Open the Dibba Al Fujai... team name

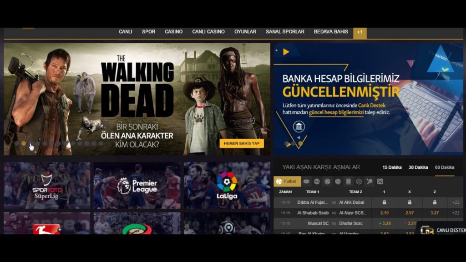pyautogui.click(x=312, y=202)
